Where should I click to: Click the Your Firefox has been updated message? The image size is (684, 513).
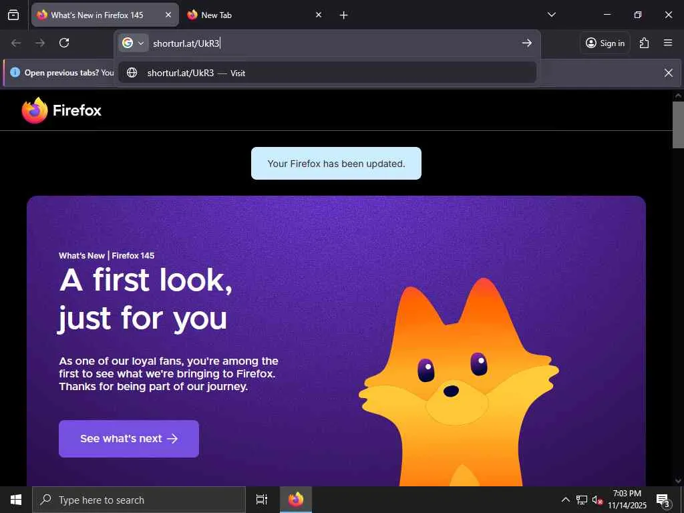336,164
